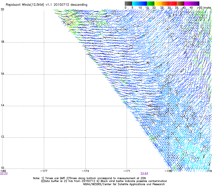Viewport: 212px width, 186px height.
Task: Click the purple '22:22' time stamp
Action: 4,174
